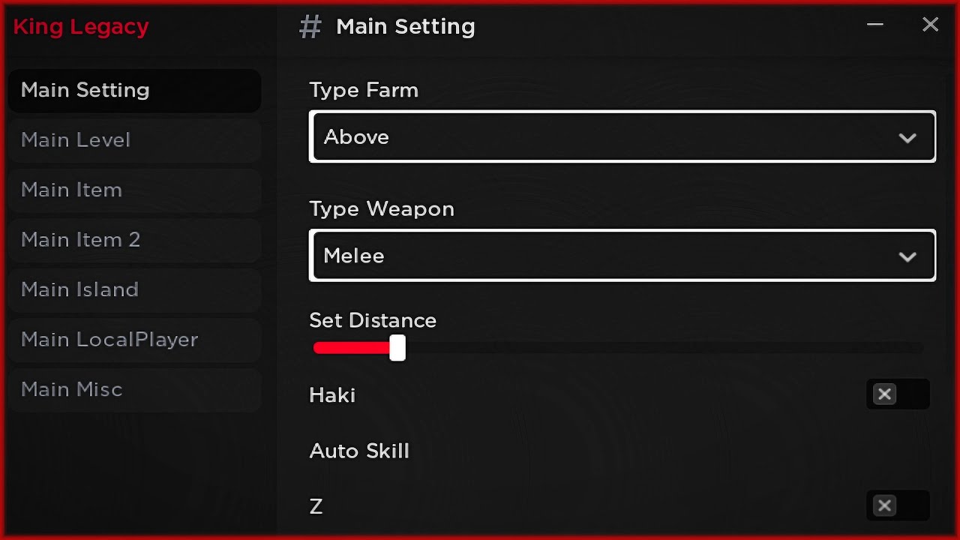Click the Type Farm dropdown chevron
This screenshot has height=540, width=960.
point(907,138)
